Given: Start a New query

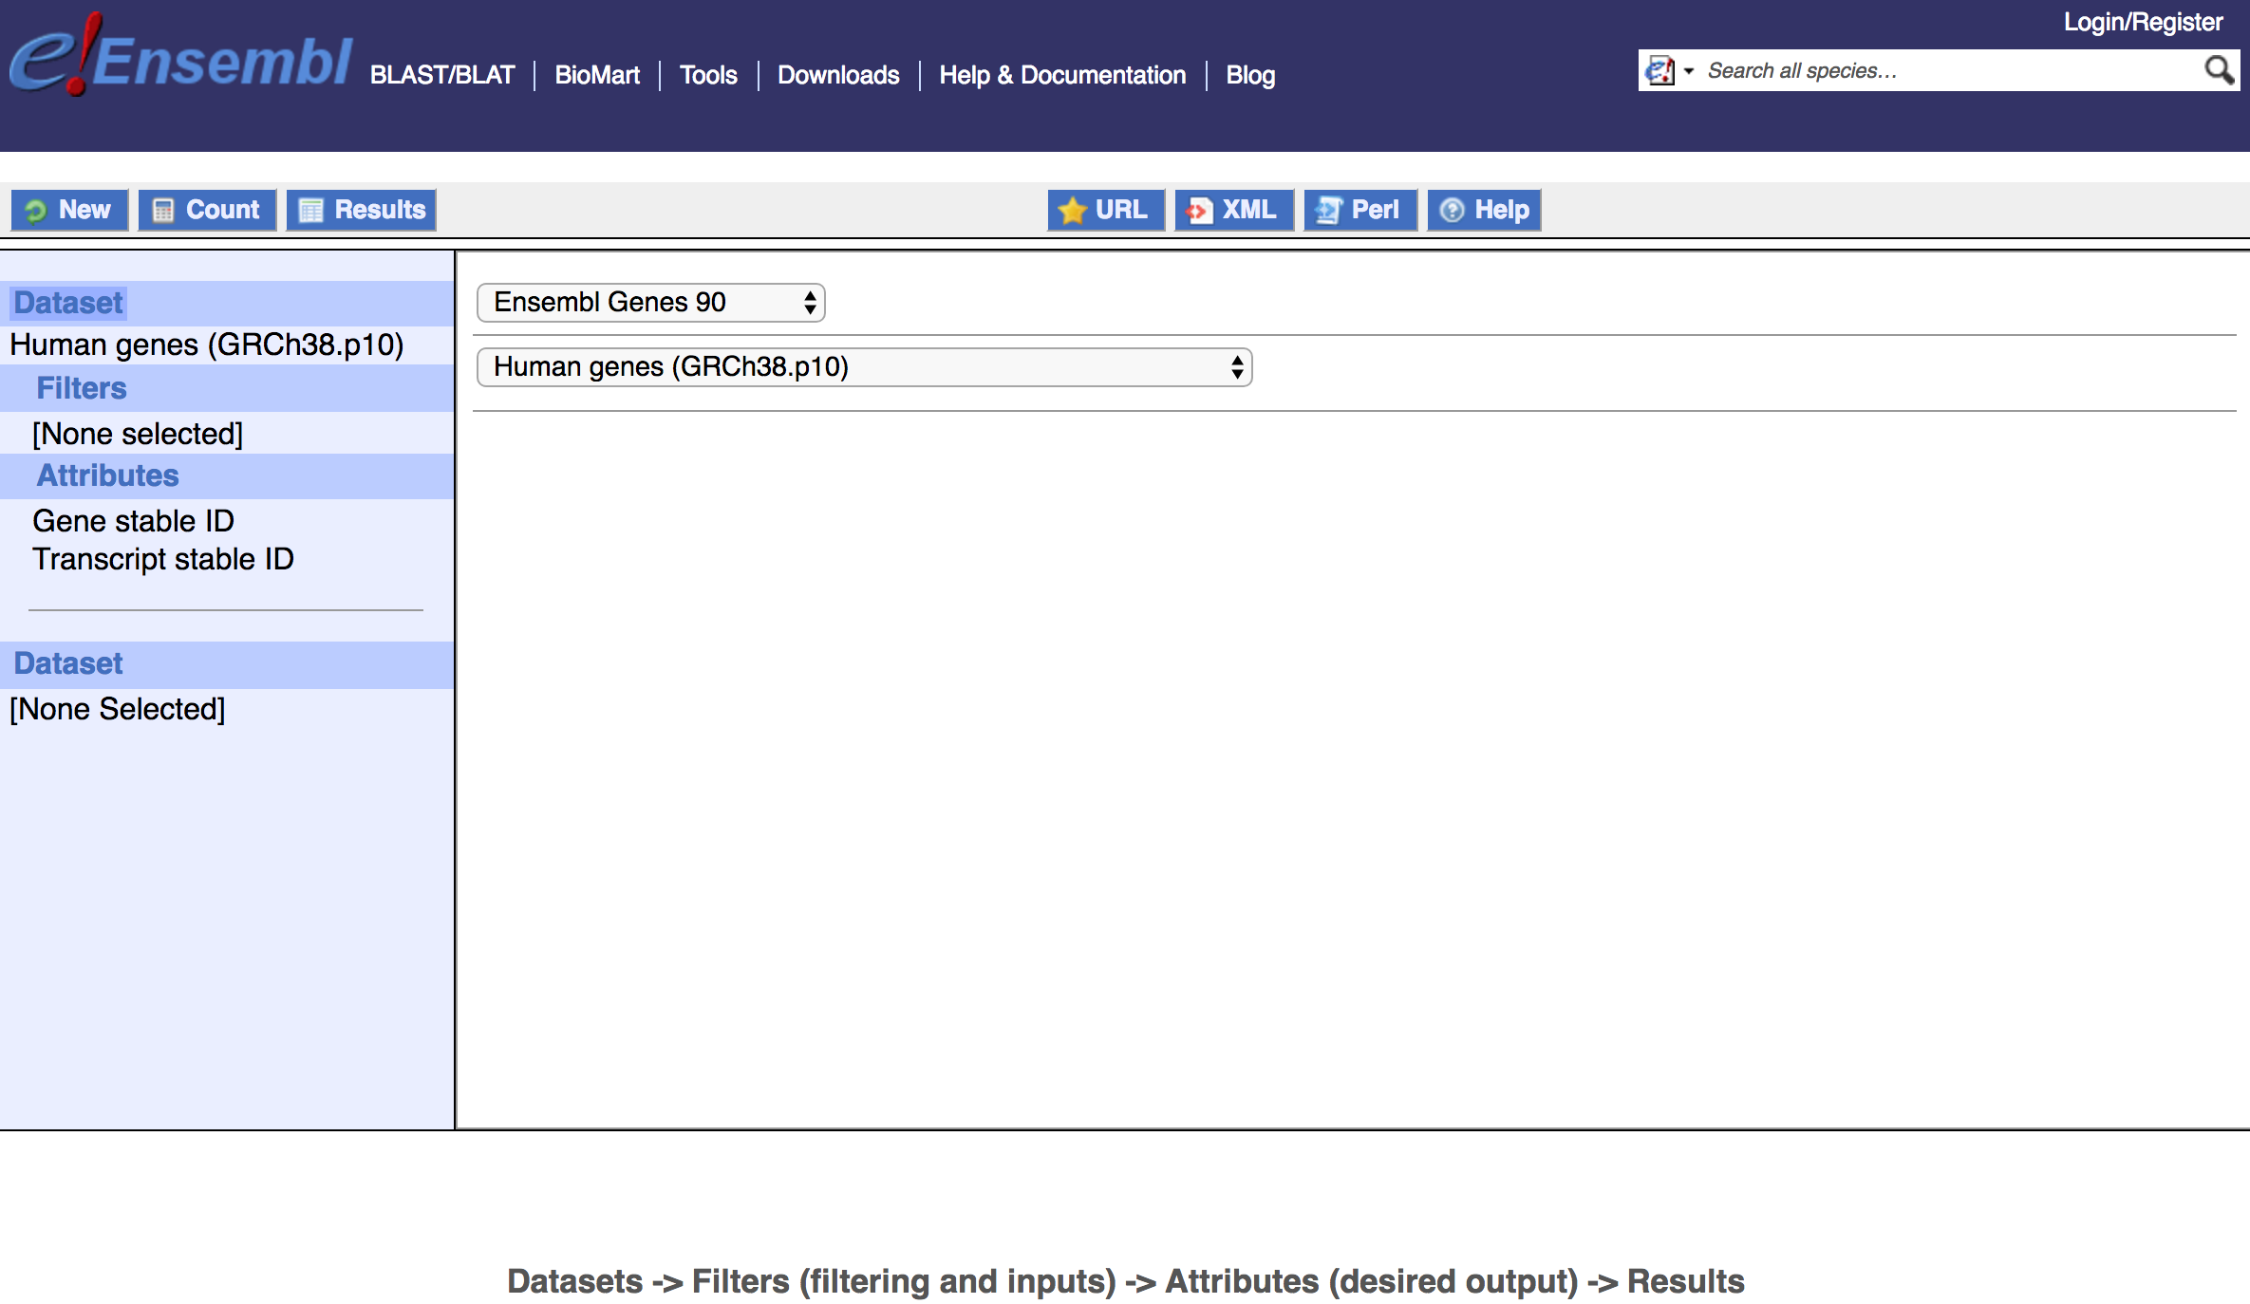Looking at the screenshot, I should tap(70, 210).
